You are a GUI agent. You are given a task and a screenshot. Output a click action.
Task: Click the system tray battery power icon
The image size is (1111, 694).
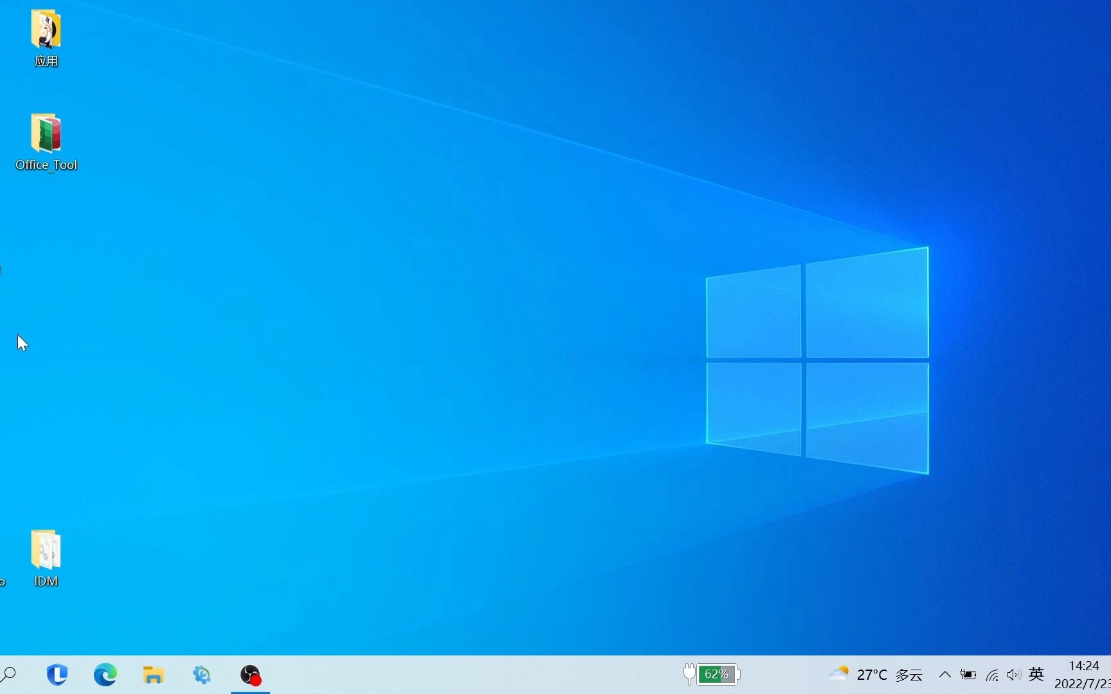[x=968, y=675]
